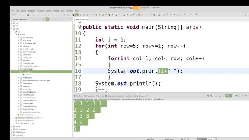
Task: Open the Help menu
Action: pyautogui.click(x=76, y=11)
